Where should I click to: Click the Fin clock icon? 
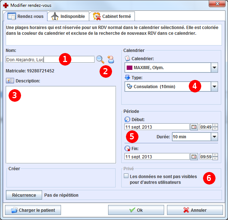coord(127,149)
